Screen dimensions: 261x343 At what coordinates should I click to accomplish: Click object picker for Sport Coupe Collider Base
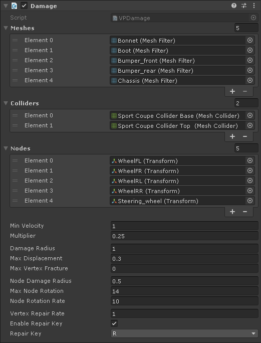coord(250,115)
